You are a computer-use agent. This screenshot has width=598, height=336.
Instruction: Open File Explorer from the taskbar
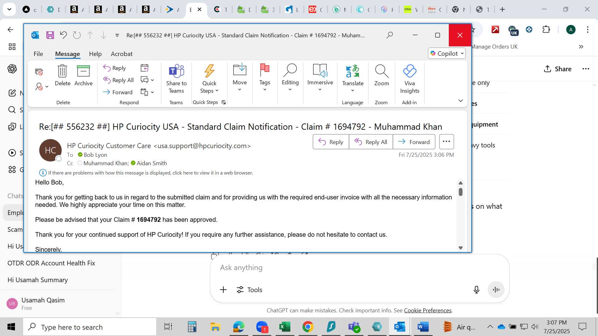tap(215, 327)
